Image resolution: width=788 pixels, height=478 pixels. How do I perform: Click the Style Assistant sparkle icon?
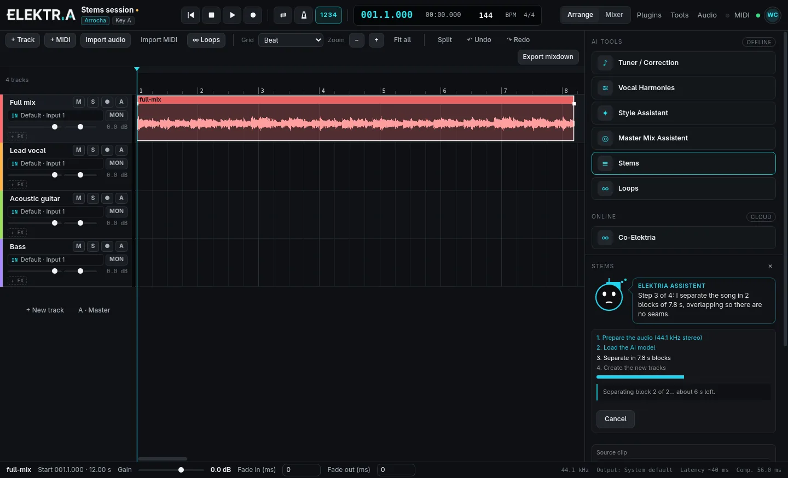tap(605, 113)
